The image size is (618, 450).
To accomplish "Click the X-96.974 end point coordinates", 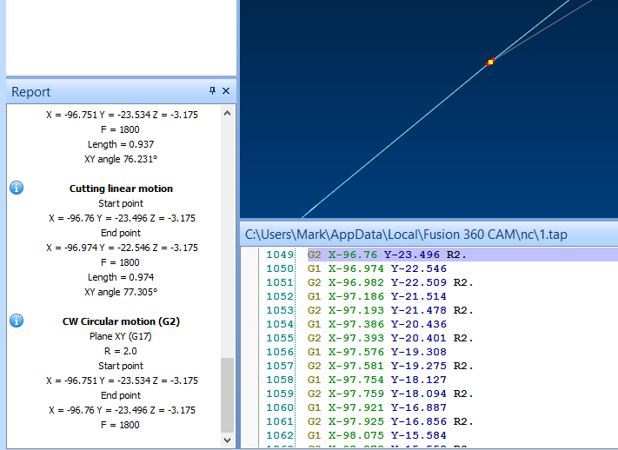I will (122, 248).
